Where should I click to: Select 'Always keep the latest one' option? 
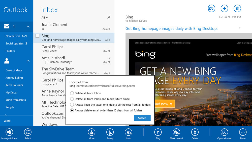click(72, 105)
